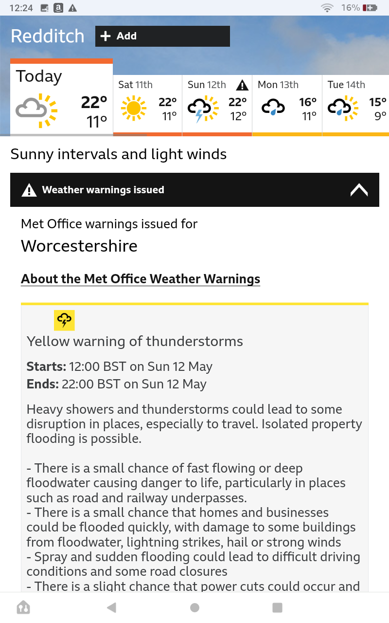Tap the Add location plus button
The image size is (389, 623).
(162, 36)
